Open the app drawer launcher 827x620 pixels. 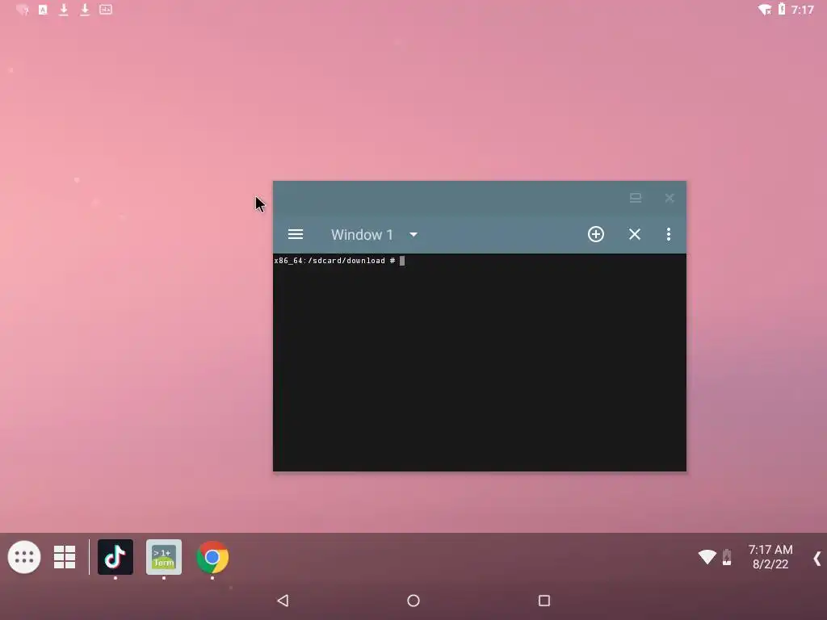pyautogui.click(x=24, y=557)
